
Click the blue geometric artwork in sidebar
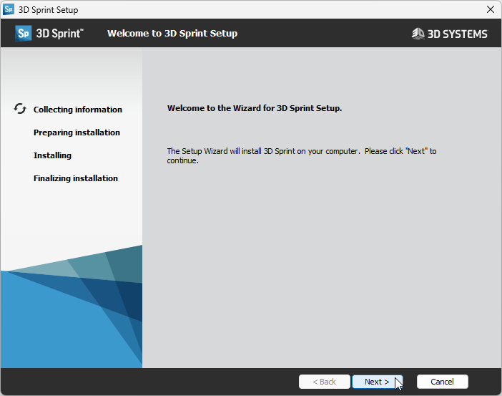(x=72, y=315)
